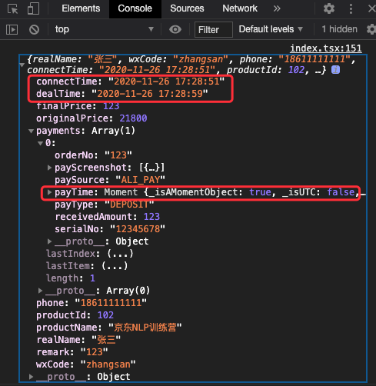Select the orderNo "123" value
Screen dimensions: 376x386
pyautogui.click(x=118, y=155)
